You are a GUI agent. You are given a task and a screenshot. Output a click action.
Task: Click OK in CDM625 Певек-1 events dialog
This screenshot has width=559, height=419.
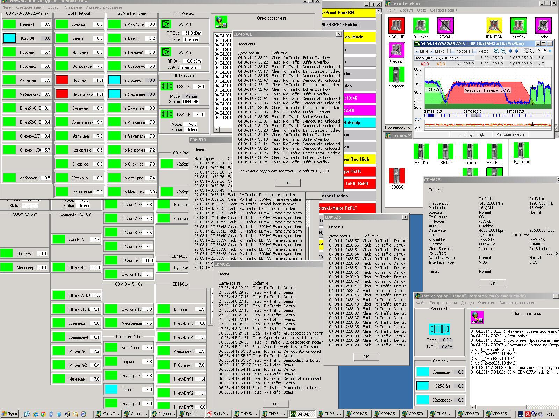(x=366, y=357)
